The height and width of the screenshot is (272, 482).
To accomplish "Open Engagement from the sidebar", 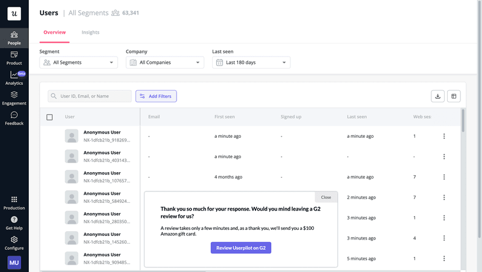I will (14, 98).
